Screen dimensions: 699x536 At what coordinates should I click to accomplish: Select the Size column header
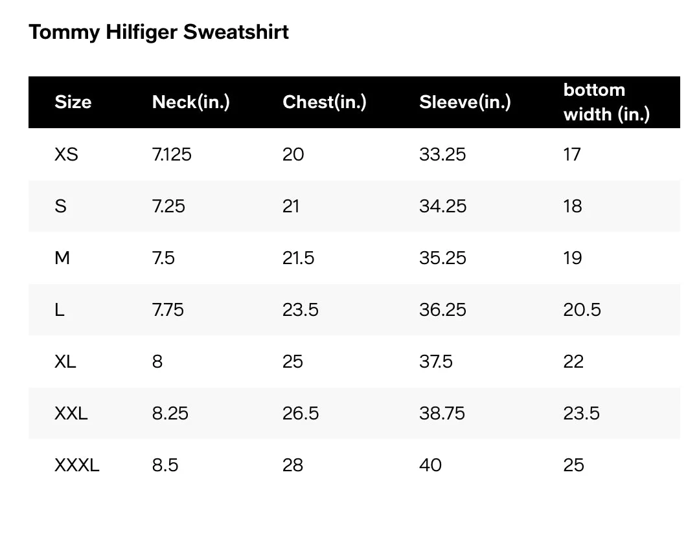(x=73, y=102)
